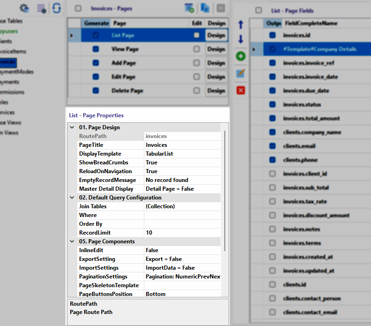Uncheck output for the invoices.status field

pyautogui.click(x=272, y=104)
